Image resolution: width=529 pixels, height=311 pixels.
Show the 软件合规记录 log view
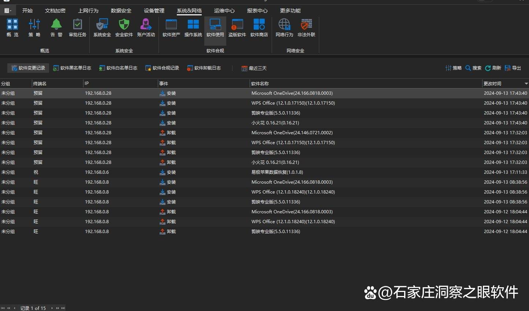click(162, 68)
